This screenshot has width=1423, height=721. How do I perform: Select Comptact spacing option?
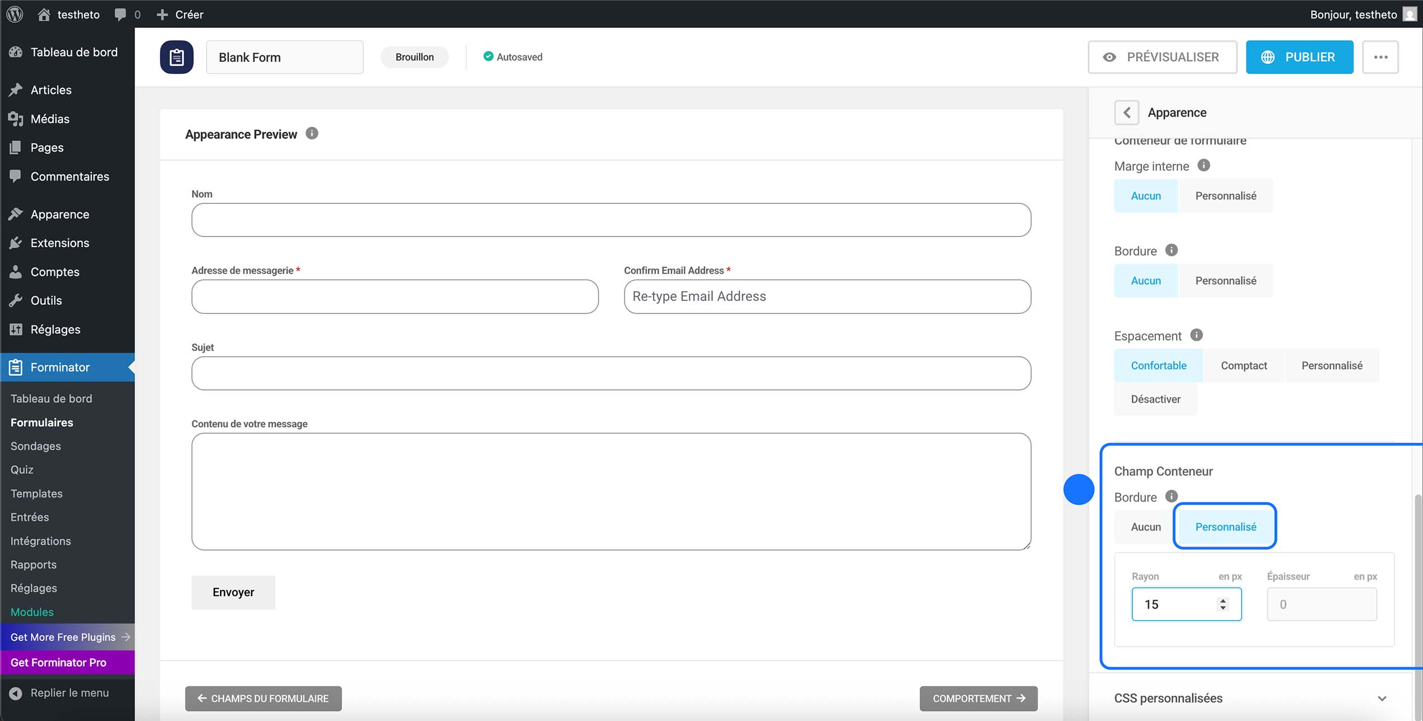pos(1243,365)
